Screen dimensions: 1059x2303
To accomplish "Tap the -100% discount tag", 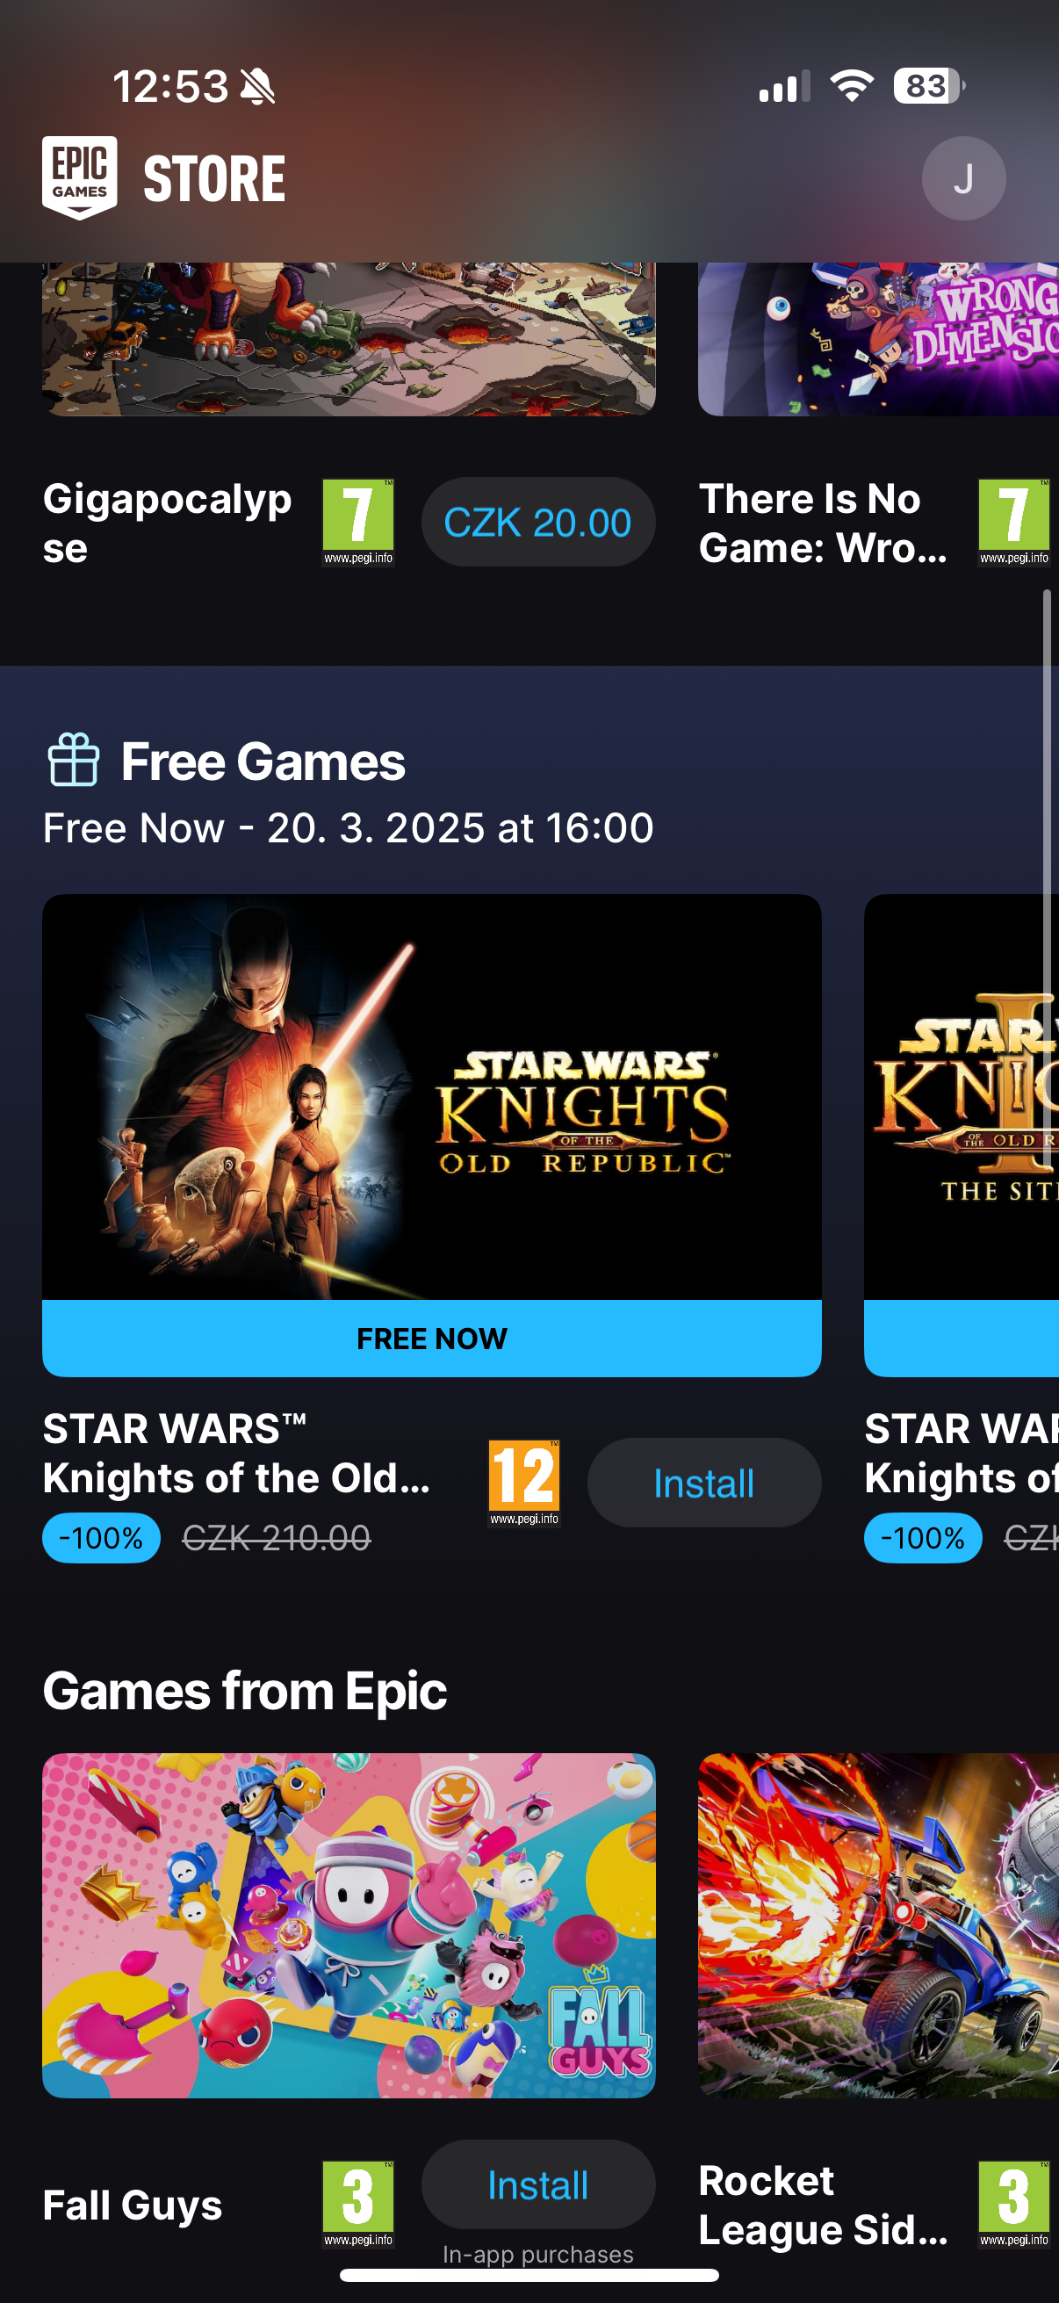I will point(101,1538).
